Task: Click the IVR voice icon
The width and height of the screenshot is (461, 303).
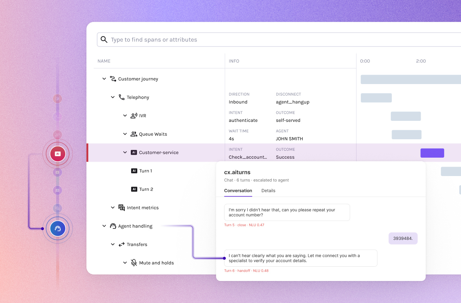Action: (x=134, y=115)
